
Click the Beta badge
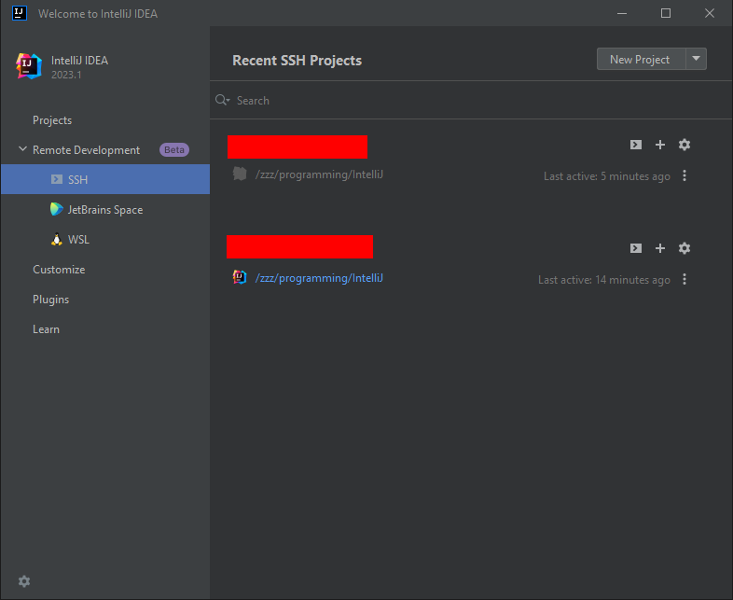coord(174,149)
